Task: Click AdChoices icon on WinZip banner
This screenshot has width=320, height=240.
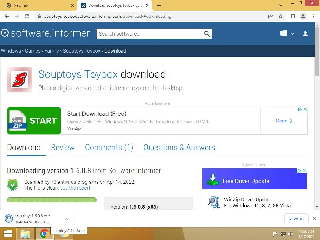Action: click(300, 109)
